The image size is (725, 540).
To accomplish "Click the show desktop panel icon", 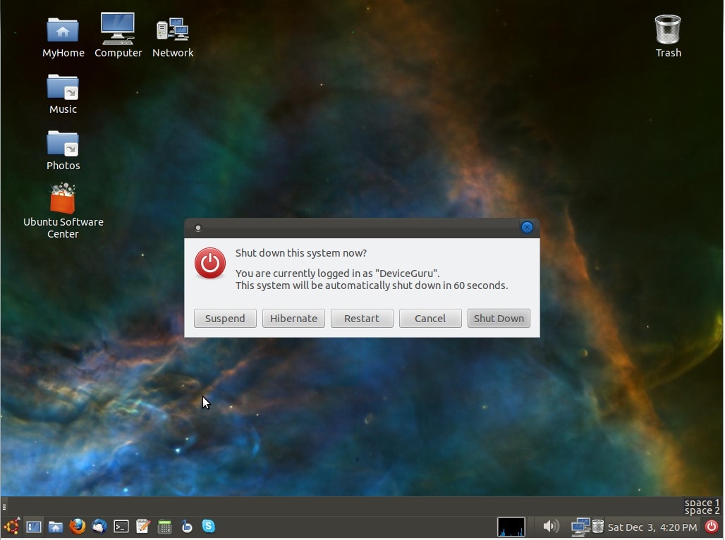I will coord(33,527).
